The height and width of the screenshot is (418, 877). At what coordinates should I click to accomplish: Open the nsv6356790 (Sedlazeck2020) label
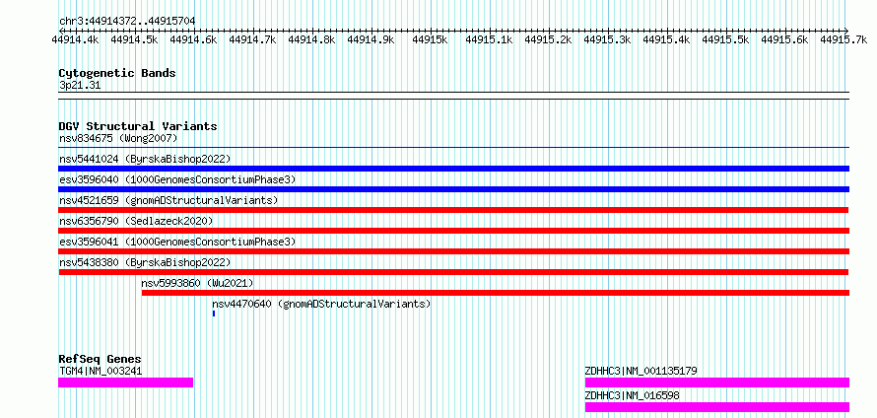pos(136,221)
